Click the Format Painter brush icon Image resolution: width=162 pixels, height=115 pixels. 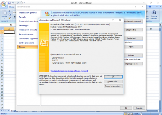10,18
